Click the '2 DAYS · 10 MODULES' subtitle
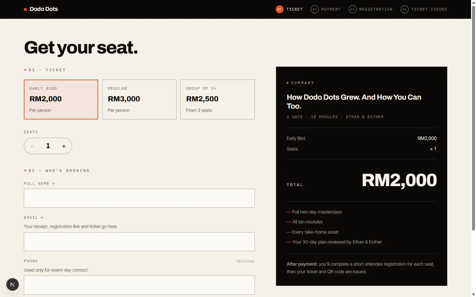This screenshot has width=476, height=297. point(335,117)
